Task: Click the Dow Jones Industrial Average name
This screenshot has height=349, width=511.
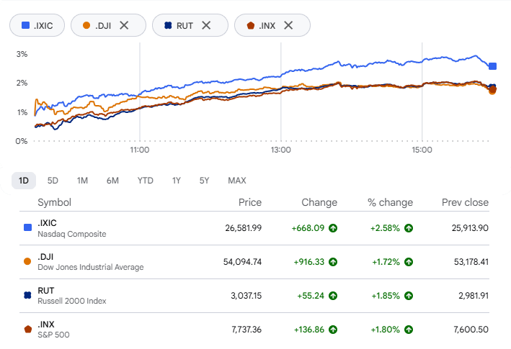Action: (x=91, y=268)
